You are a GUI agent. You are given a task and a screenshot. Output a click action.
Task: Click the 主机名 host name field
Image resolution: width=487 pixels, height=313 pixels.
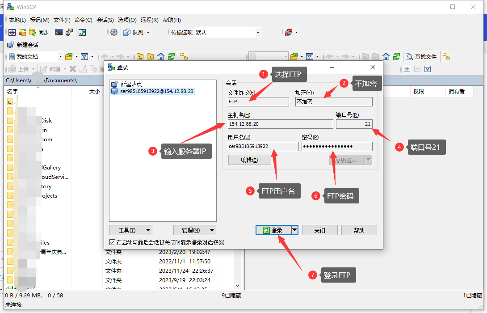(281, 124)
